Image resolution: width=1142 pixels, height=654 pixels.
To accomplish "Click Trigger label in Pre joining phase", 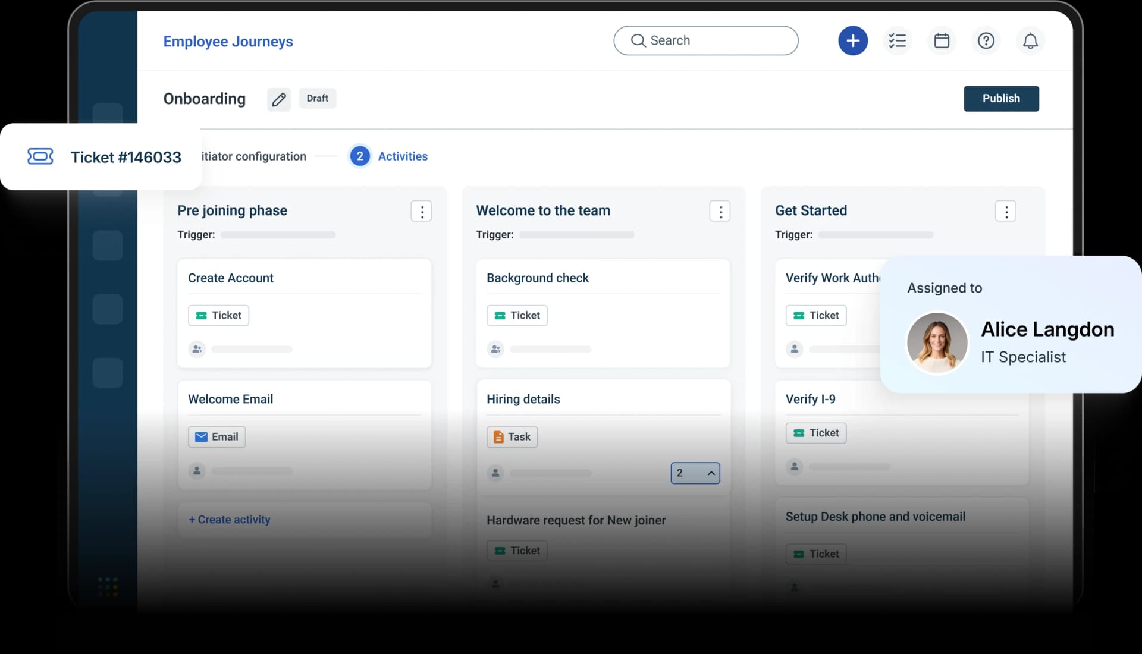I will click(x=196, y=235).
